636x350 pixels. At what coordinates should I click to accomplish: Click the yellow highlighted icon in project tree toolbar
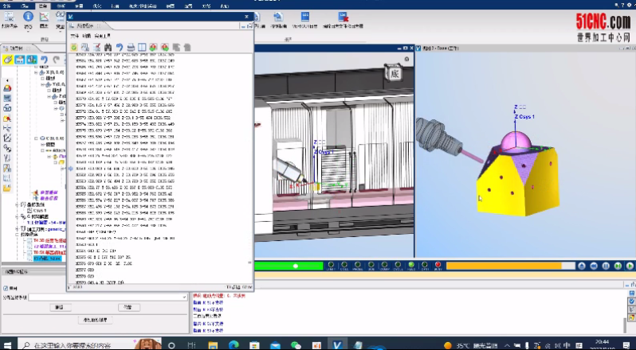[x=7, y=60]
